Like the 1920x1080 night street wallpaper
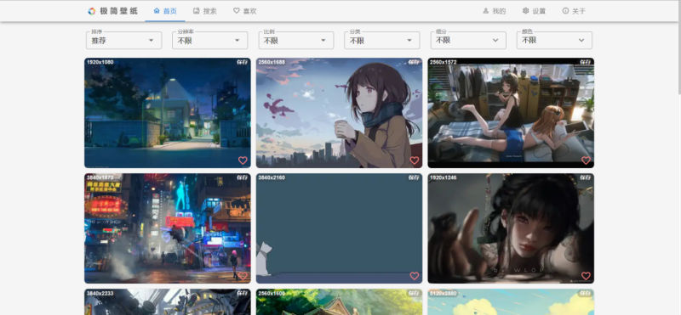Viewport: 681px width, 315px height. pyautogui.click(x=243, y=160)
